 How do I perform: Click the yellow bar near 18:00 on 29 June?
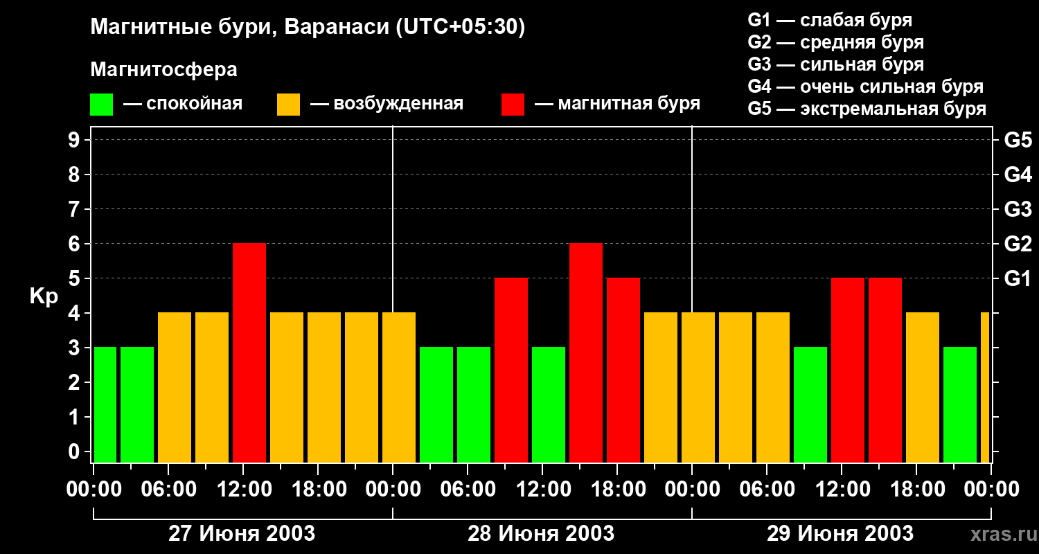(923, 387)
